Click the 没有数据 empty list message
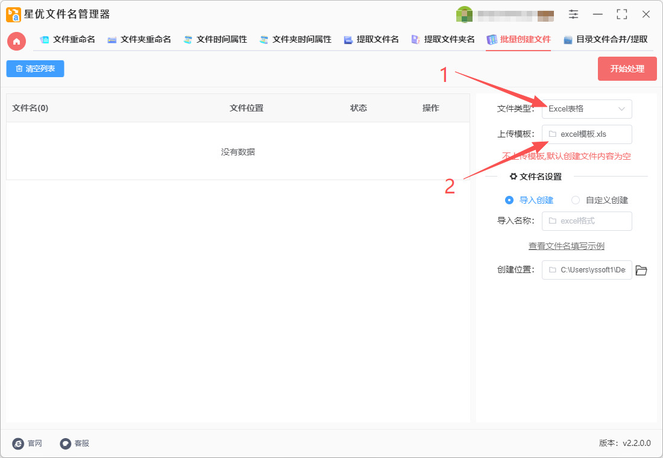663x458 pixels. 238,152
